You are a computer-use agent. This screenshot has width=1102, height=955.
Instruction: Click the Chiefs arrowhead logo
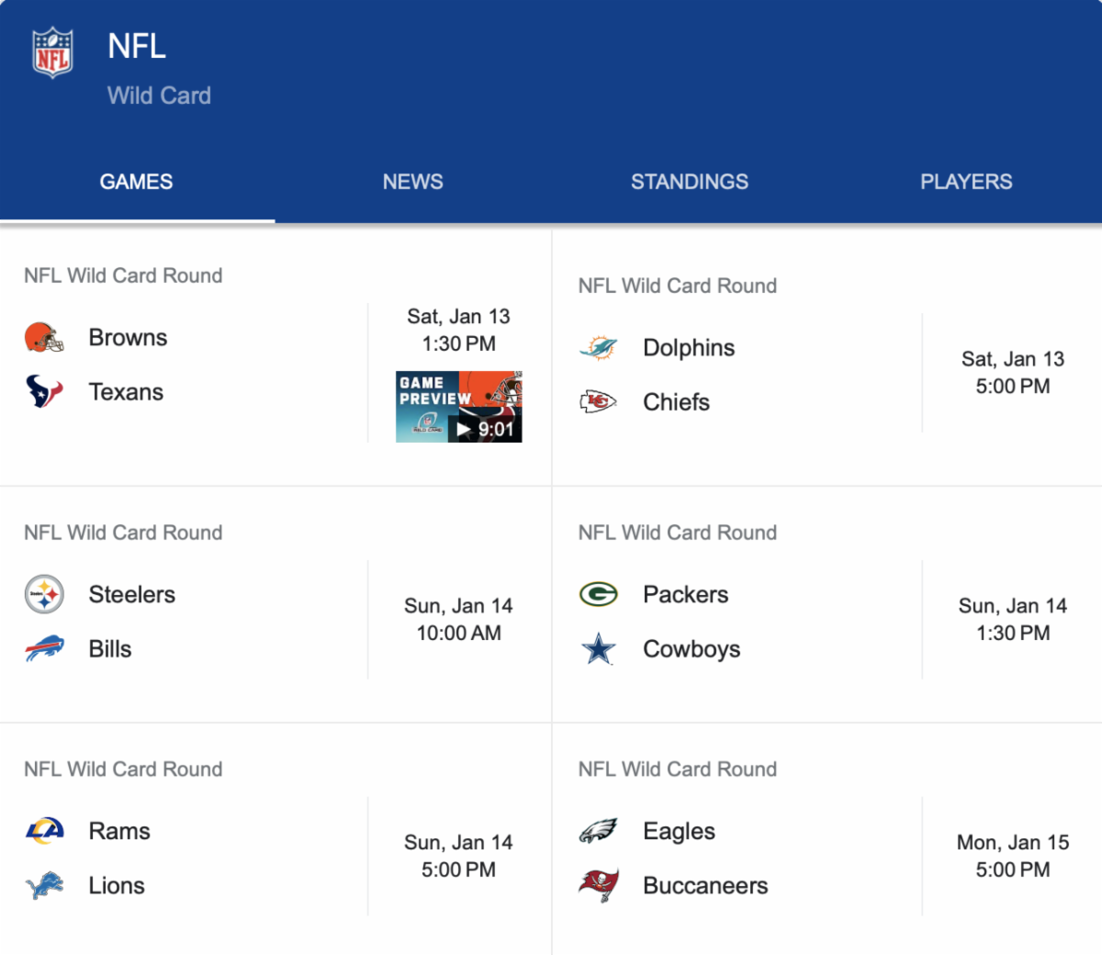[x=598, y=402]
